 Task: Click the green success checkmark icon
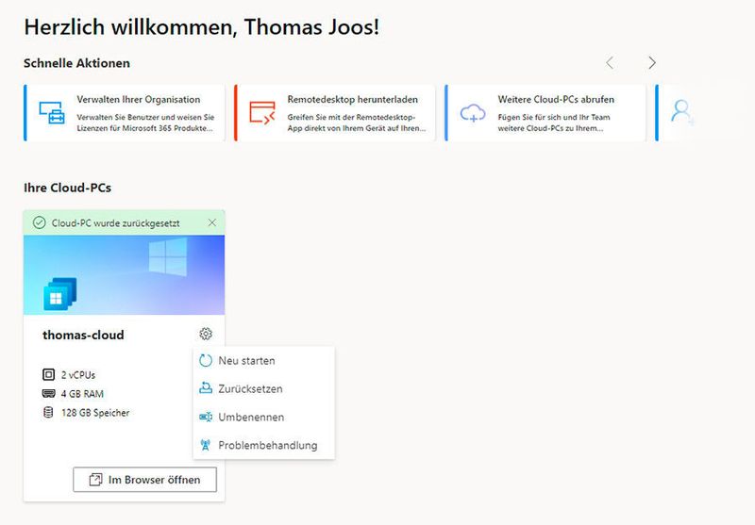39,222
